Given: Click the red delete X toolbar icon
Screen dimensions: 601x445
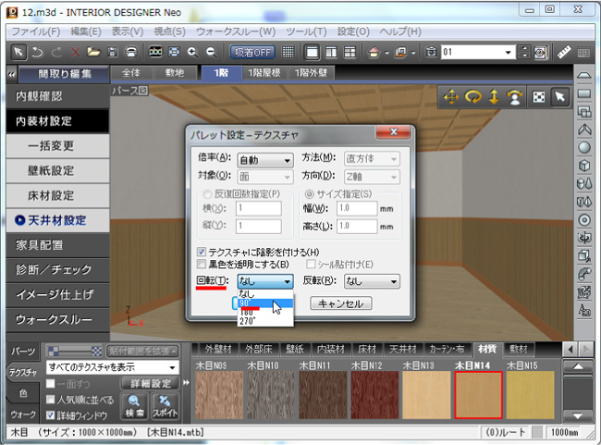Looking at the screenshot, I should [x=74, y=51].
